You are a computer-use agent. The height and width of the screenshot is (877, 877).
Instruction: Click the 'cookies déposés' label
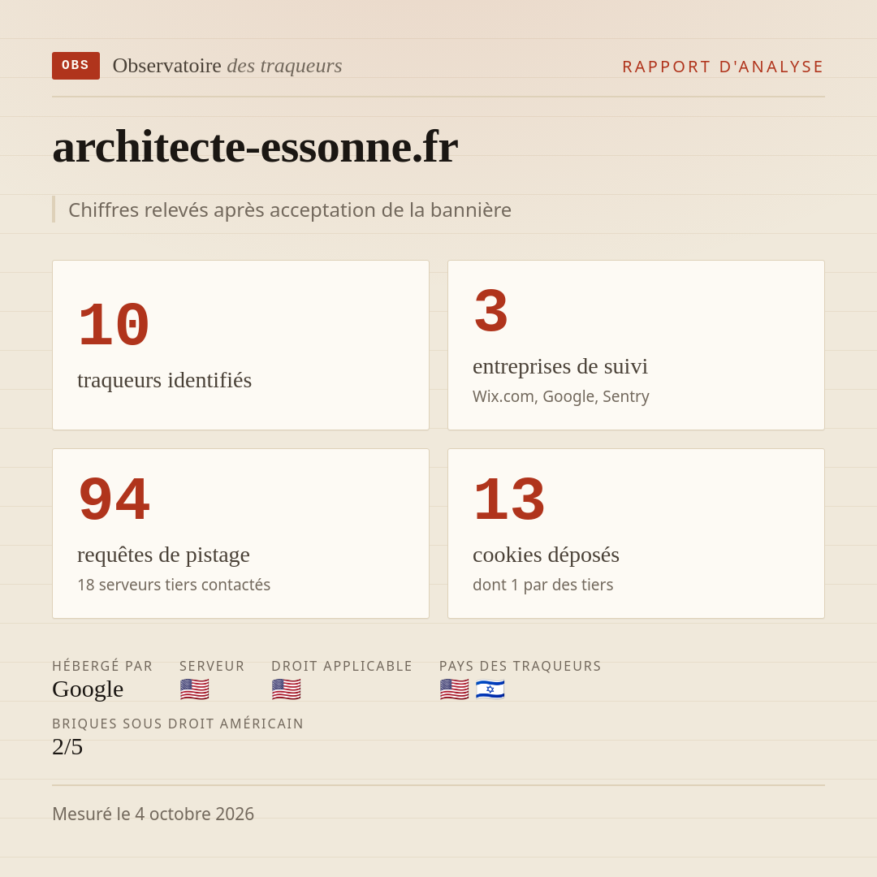(x=546, y=555)
